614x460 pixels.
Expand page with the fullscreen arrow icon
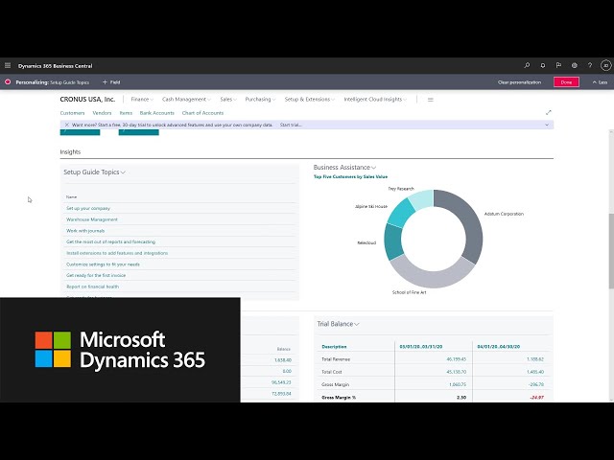(549, 112)
